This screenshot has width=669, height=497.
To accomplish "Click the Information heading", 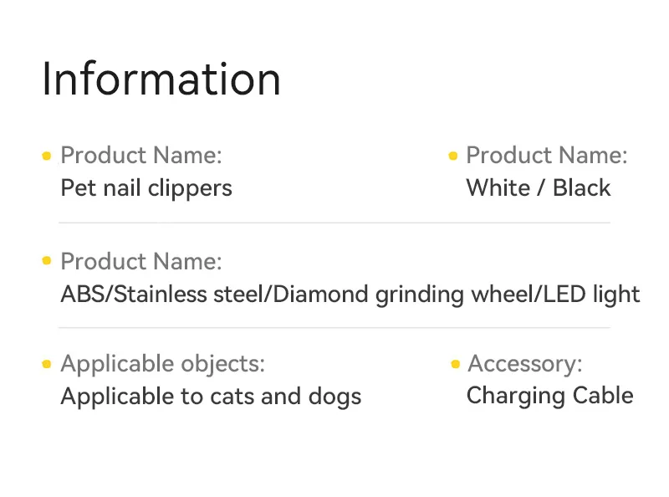I will (161, 79).
